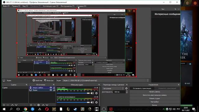The height and width of the screenshot is (112, 199).
Task: Open audio settings gear for микро с вебки
Action: click(x=96, y=93)
